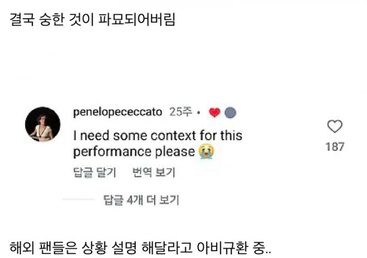367x258 pixels.
Task: Expand 답글 4개 더 보기 replies
Action: pos(141,199)
